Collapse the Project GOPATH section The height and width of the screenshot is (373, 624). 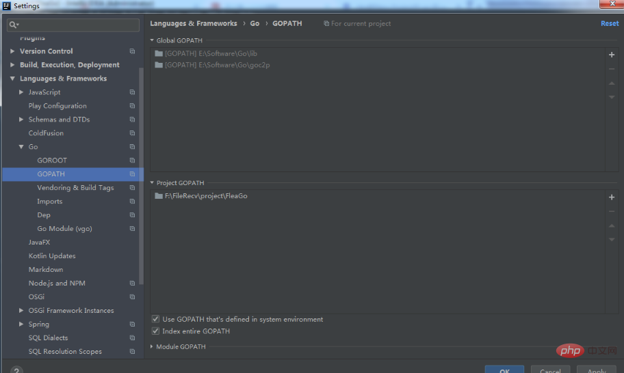click(152, 182)
